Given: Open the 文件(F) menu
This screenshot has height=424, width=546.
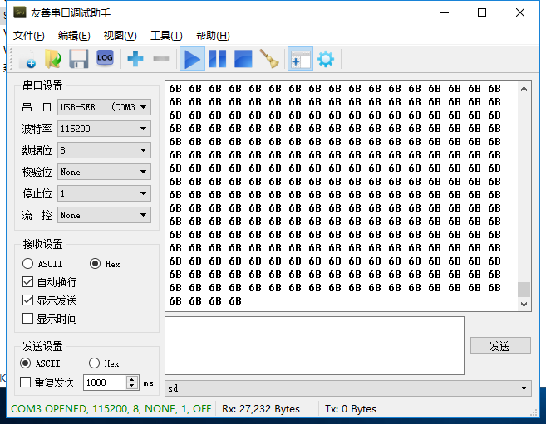Looking at the screenshot, I should [29, 36].
